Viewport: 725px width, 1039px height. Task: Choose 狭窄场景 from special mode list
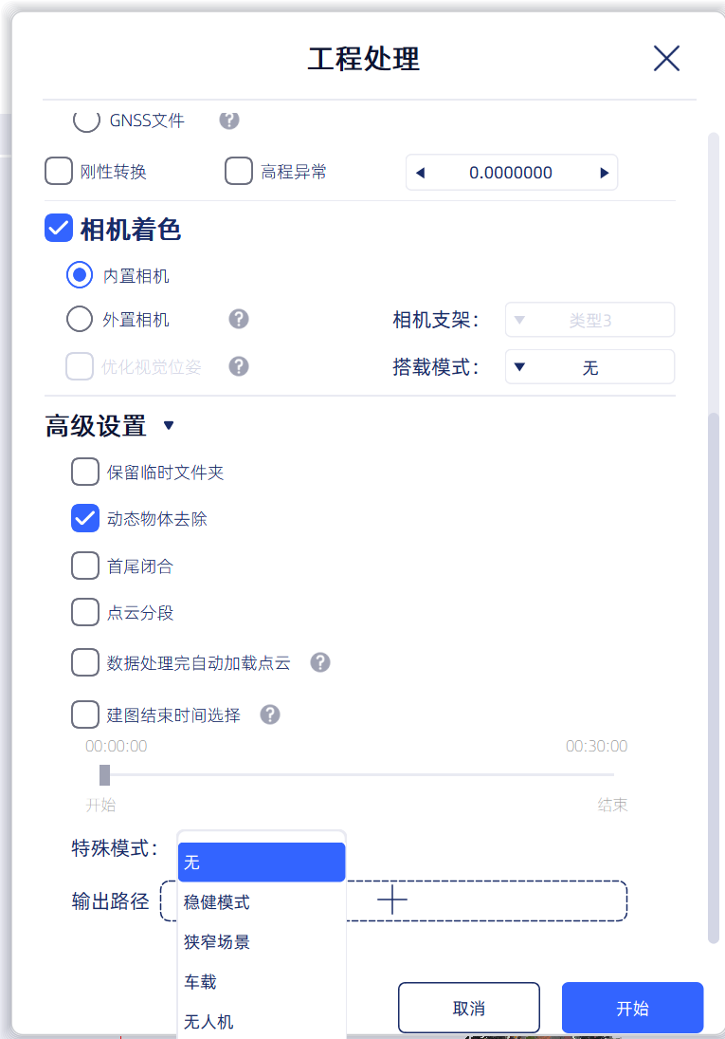pyautogui.click(x=262, y=941)
